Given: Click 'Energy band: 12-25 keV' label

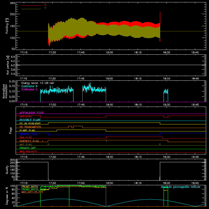Looking at the screenshot, I should [38, 83].
